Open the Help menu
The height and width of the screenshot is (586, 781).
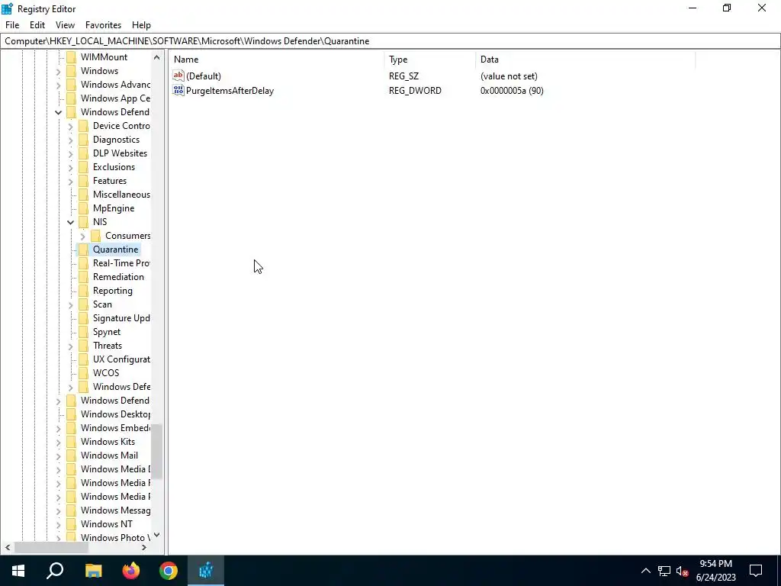click(141, 25)
